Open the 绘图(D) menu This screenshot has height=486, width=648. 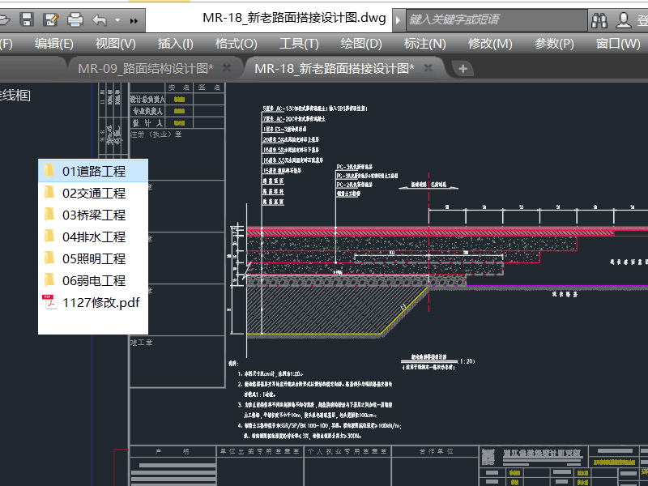click(x=361, y=44)
